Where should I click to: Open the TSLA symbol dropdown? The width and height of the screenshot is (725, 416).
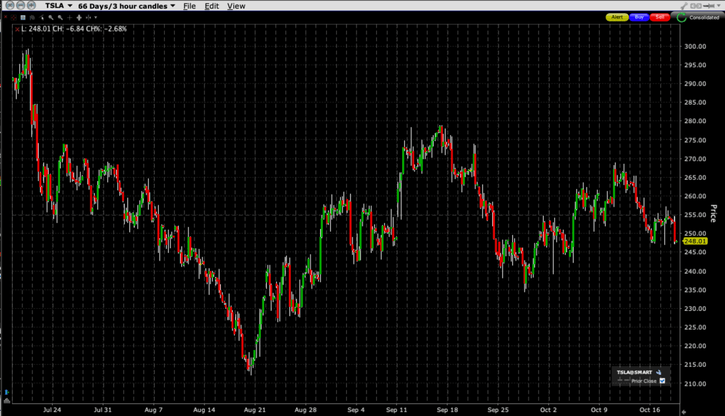click(58, 6)
